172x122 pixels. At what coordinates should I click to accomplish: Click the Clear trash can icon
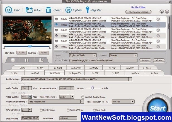[x=49, y=10]
